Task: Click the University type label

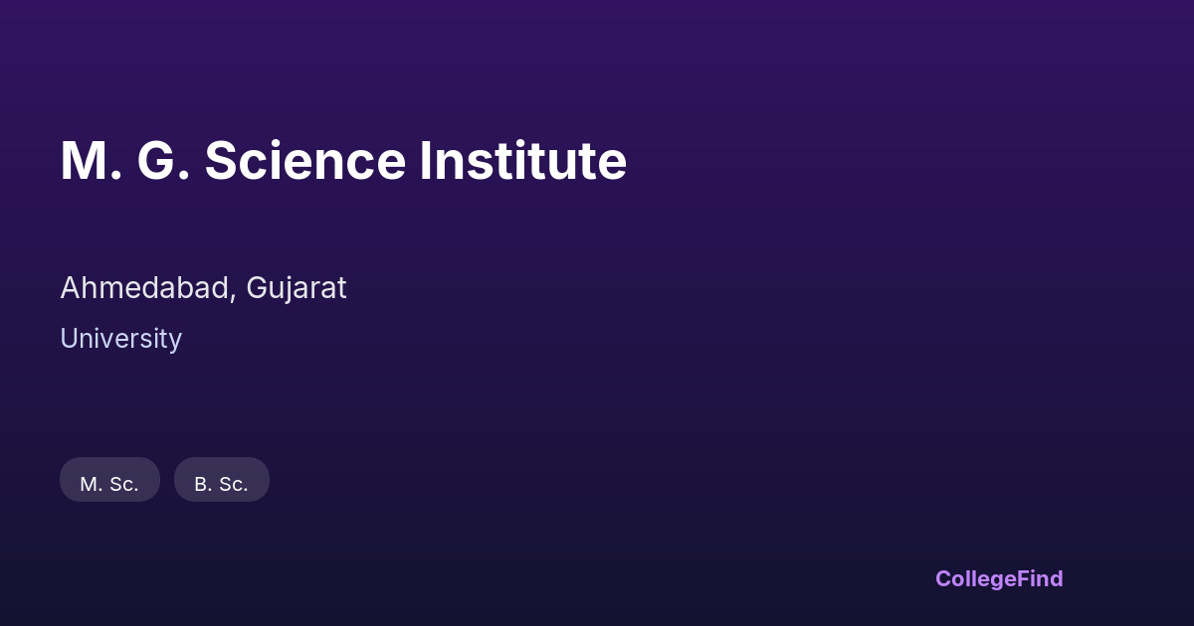Action: (x=120, y=339)
